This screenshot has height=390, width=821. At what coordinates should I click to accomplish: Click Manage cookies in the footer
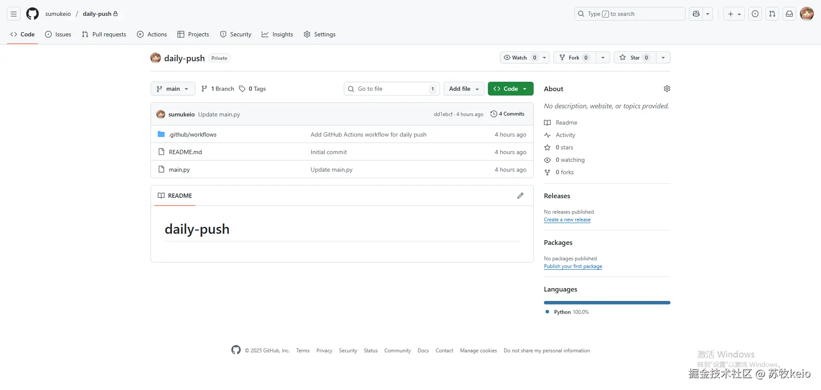pyautogui.click(x=478, y=351)
